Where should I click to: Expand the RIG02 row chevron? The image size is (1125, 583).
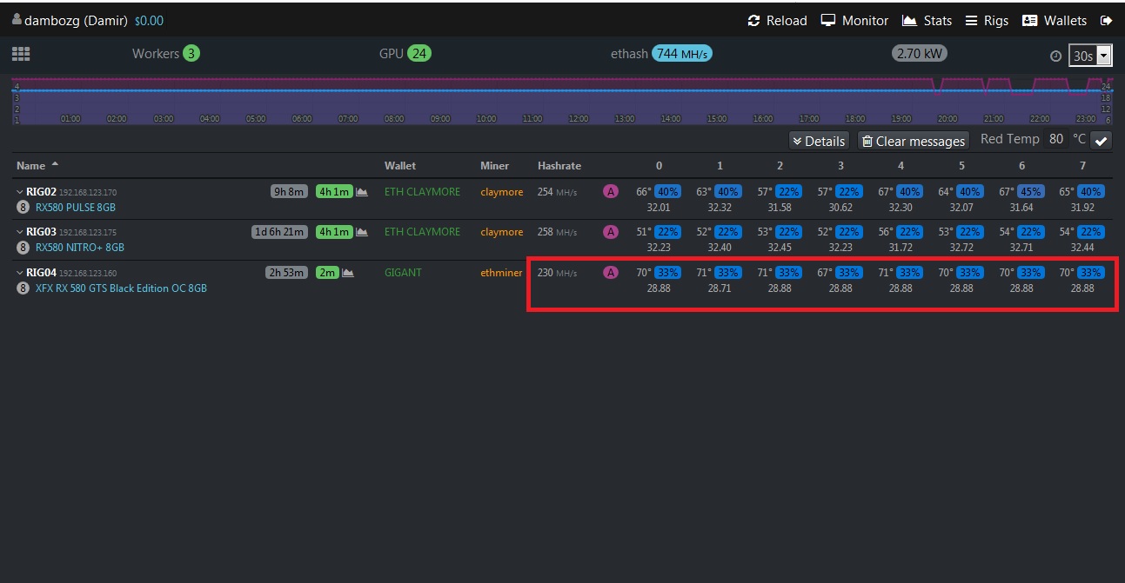19,192
